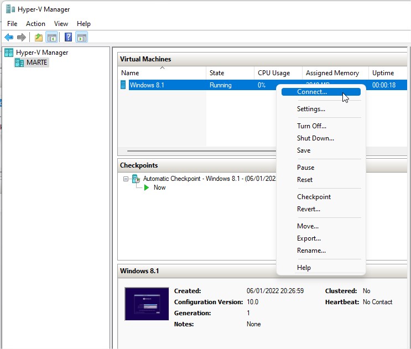Click the Windows 8.1 virtual machine row icon
The width and height of the screenshot is (411, 349).
pos(123,85)
